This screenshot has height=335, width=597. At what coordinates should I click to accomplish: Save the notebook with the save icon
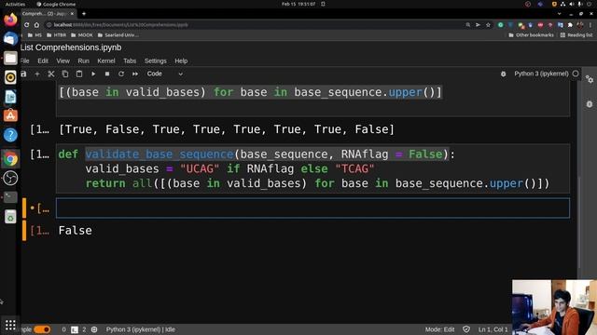coord(23,74)
